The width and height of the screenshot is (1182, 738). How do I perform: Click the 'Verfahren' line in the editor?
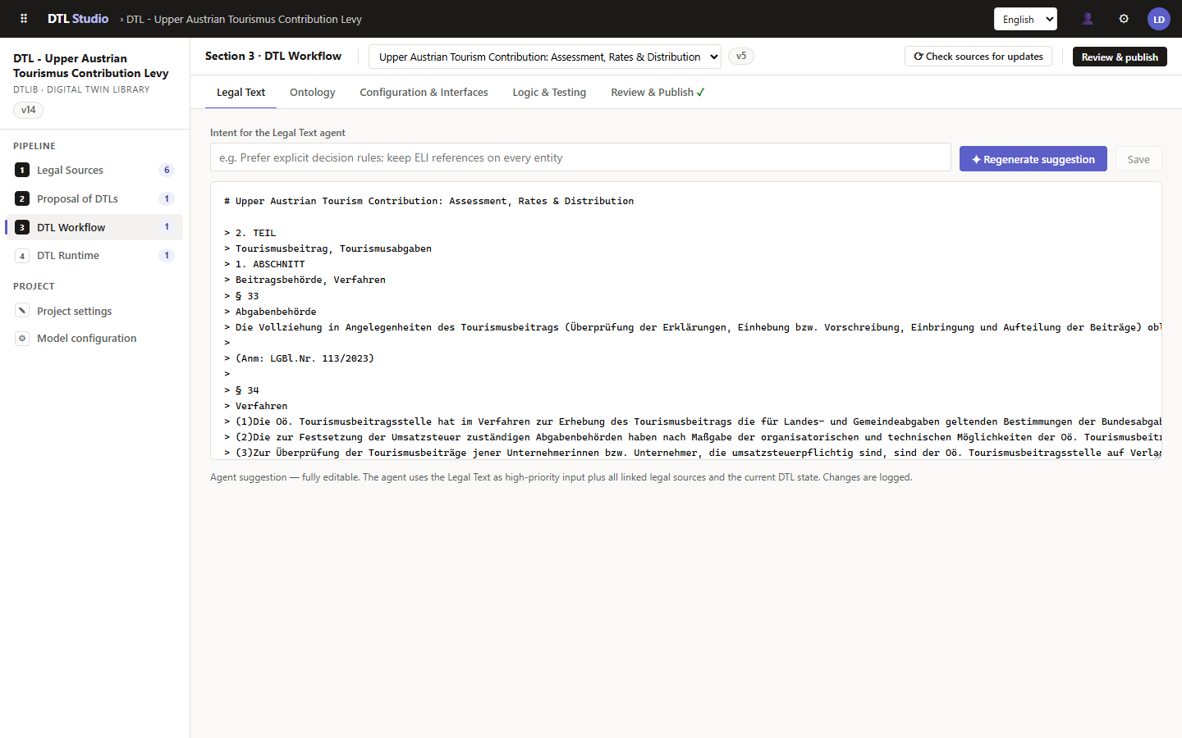coord(261,406)
